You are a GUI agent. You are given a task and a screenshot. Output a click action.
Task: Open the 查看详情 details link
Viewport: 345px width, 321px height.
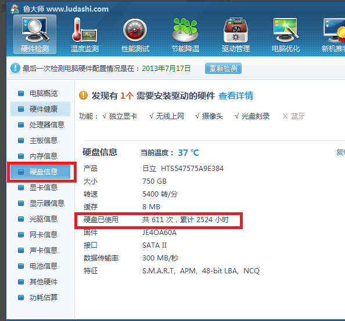coord(236,96)
